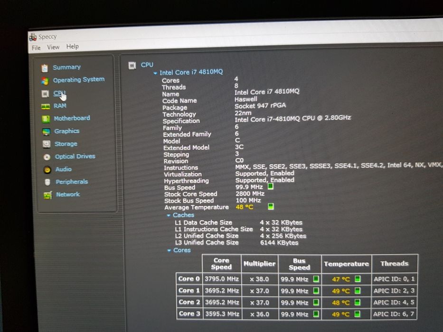Viewport: 443px width, 332px height.
Task: Collapse the Cores section
Action: [169, 250]
